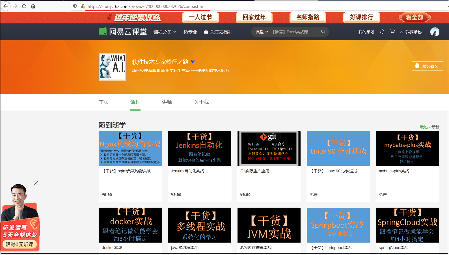The image size is (449, 255).
Task: Reload the page with refresh icon
Action: click(24, 6)
